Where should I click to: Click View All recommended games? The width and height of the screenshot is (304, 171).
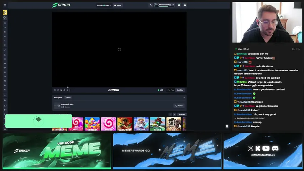point(182,115)
